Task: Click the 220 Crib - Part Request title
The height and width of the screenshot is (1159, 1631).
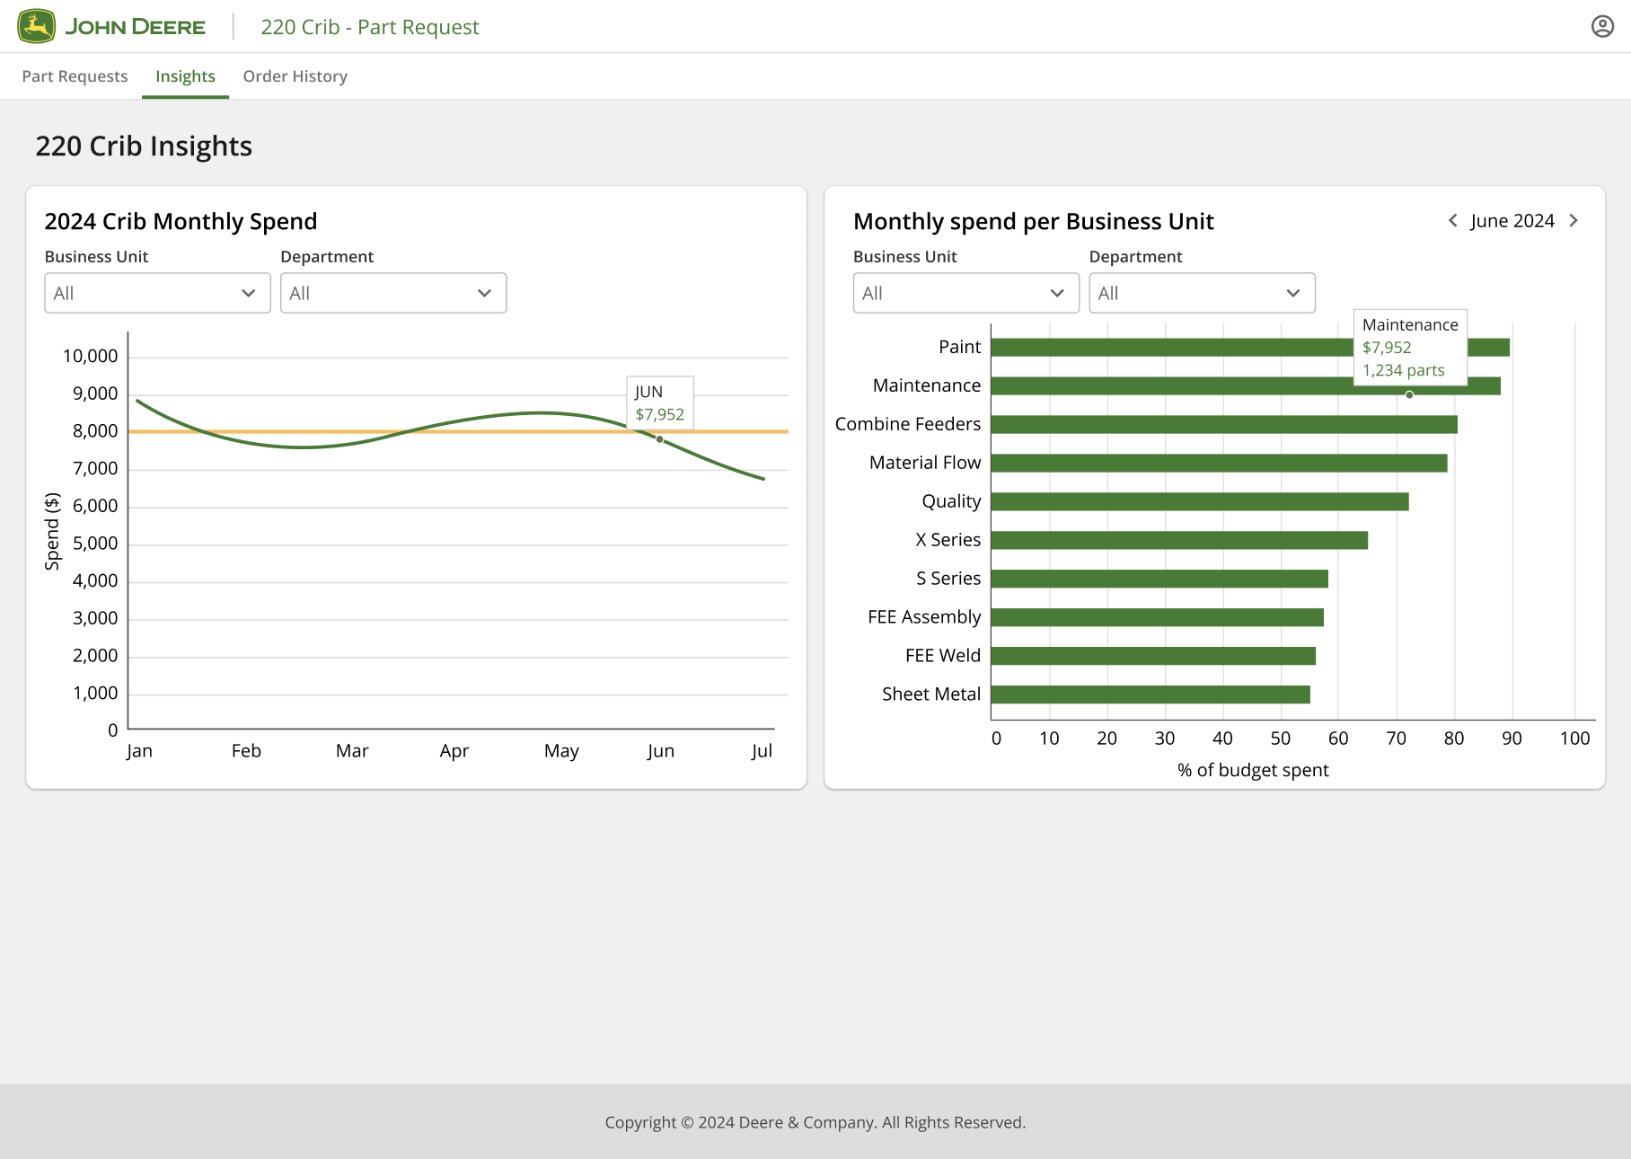Action: (370, 27)
